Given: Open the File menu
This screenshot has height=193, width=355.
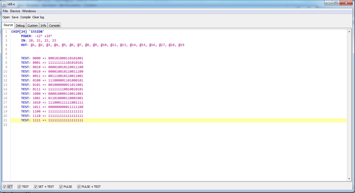Looking at the screenshot, I should pos(5,11).
